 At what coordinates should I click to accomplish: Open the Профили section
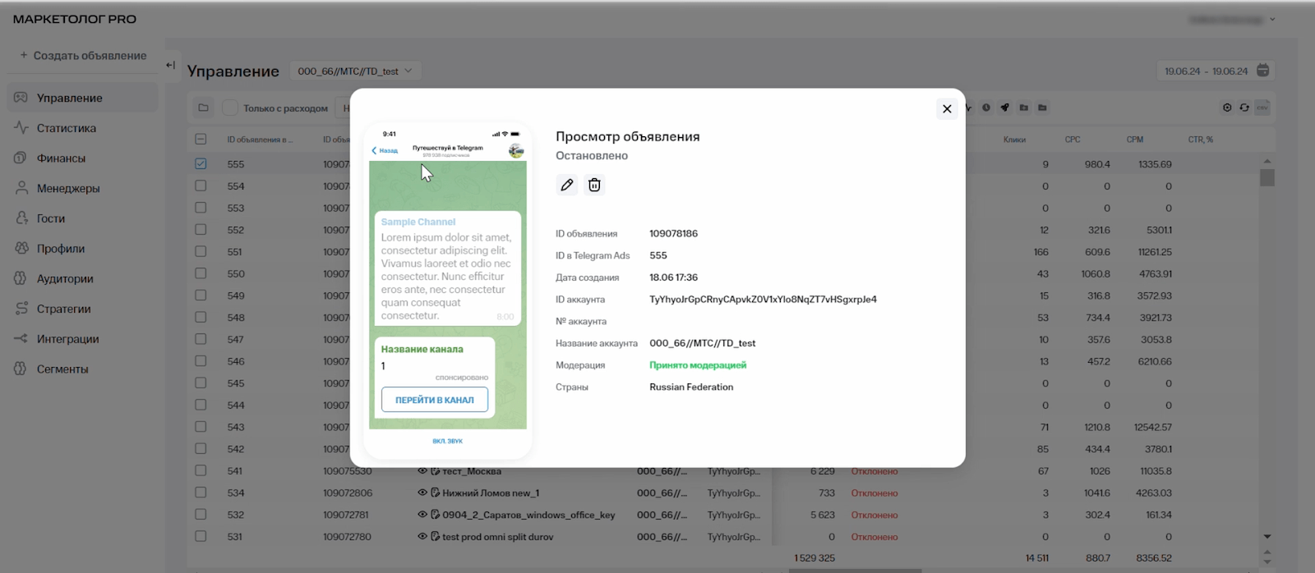click(82, 249)
